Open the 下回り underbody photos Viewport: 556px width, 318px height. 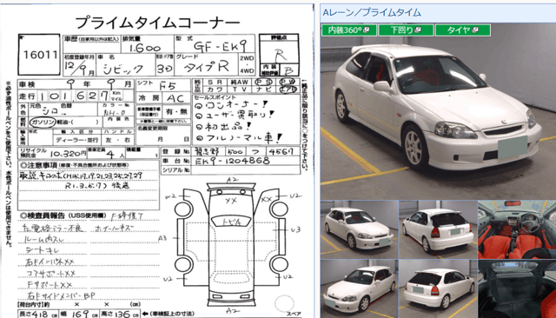(406, 30)
